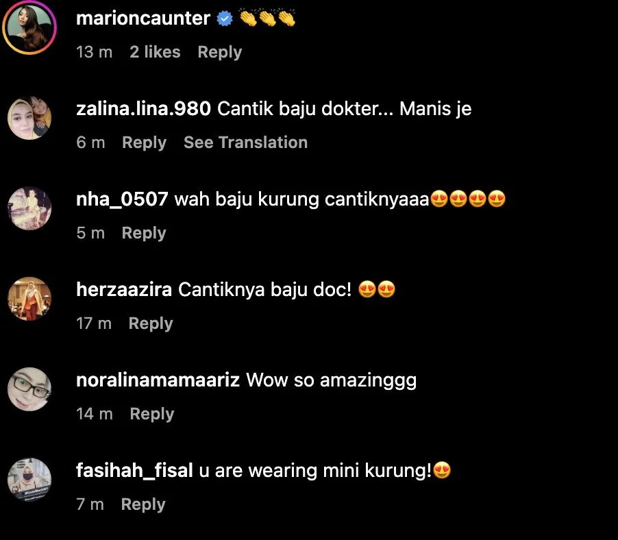Reply to herzaazira's comment
The height and width of the screenshot is (540, 618).
(x=151, y=323)
